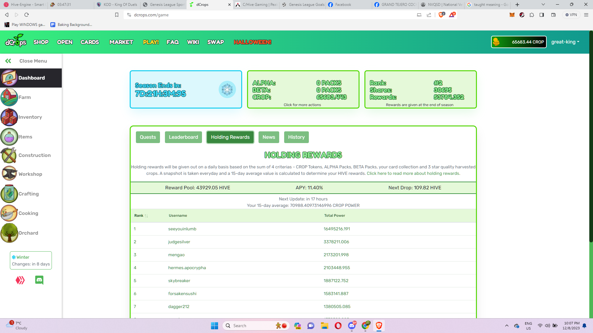Reload the page

(27, 15)
